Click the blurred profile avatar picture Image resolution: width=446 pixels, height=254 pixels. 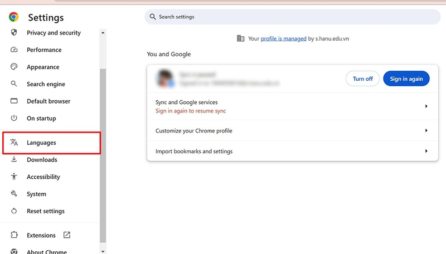coord(165,79)
